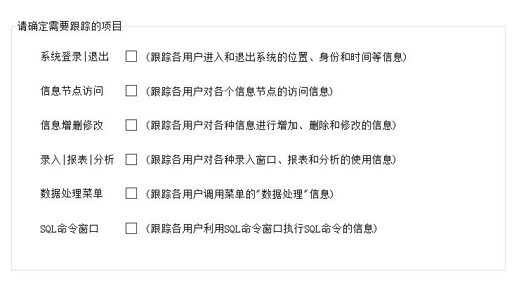
Task: Enable the 数据处理菜单 checkbox
Action: click(131, 193)
